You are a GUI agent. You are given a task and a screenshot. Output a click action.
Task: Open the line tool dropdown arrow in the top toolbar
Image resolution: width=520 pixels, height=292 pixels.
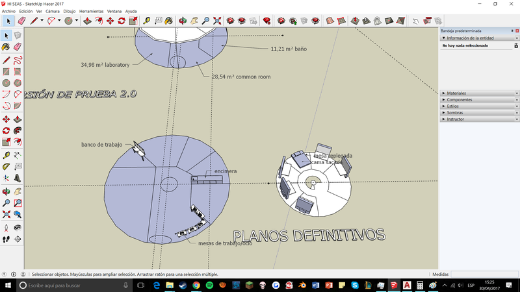pyautogui.click(x=41, y=21)
